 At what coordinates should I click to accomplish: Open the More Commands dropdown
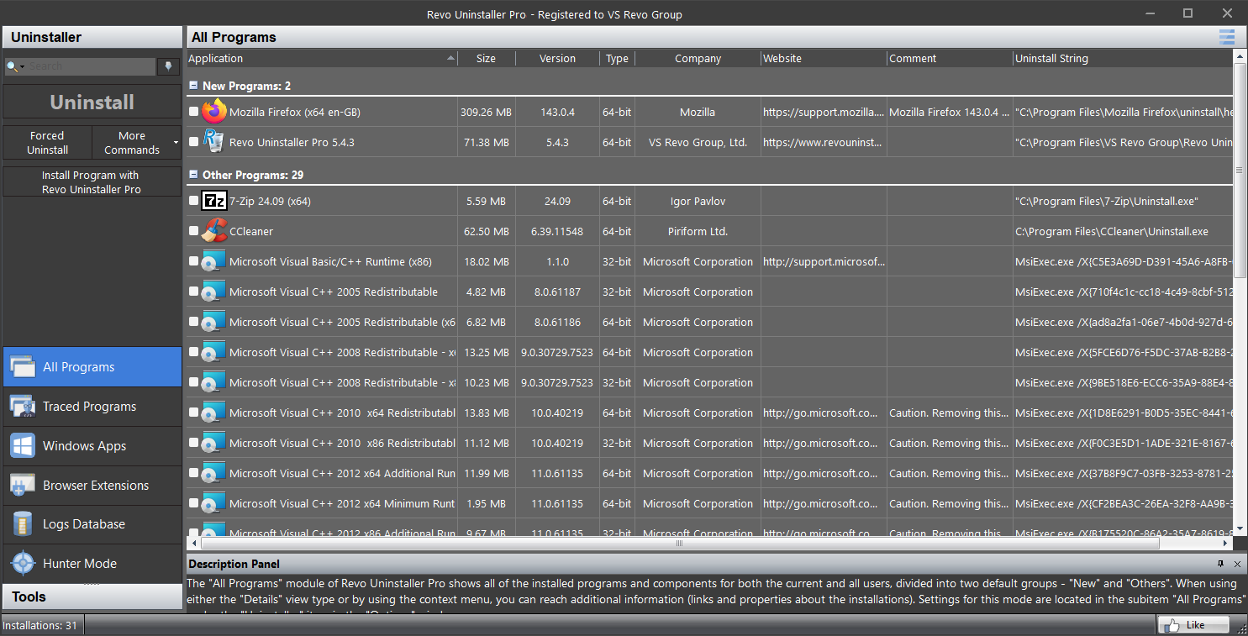pyautogui.click(x=137, y=143)
